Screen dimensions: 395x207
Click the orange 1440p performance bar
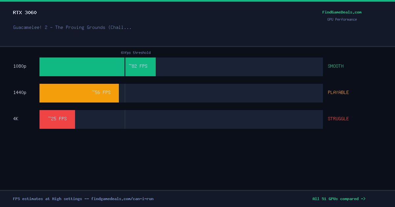79,93
